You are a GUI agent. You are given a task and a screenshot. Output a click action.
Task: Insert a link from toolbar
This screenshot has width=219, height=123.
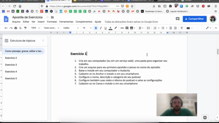pos(122,28)
